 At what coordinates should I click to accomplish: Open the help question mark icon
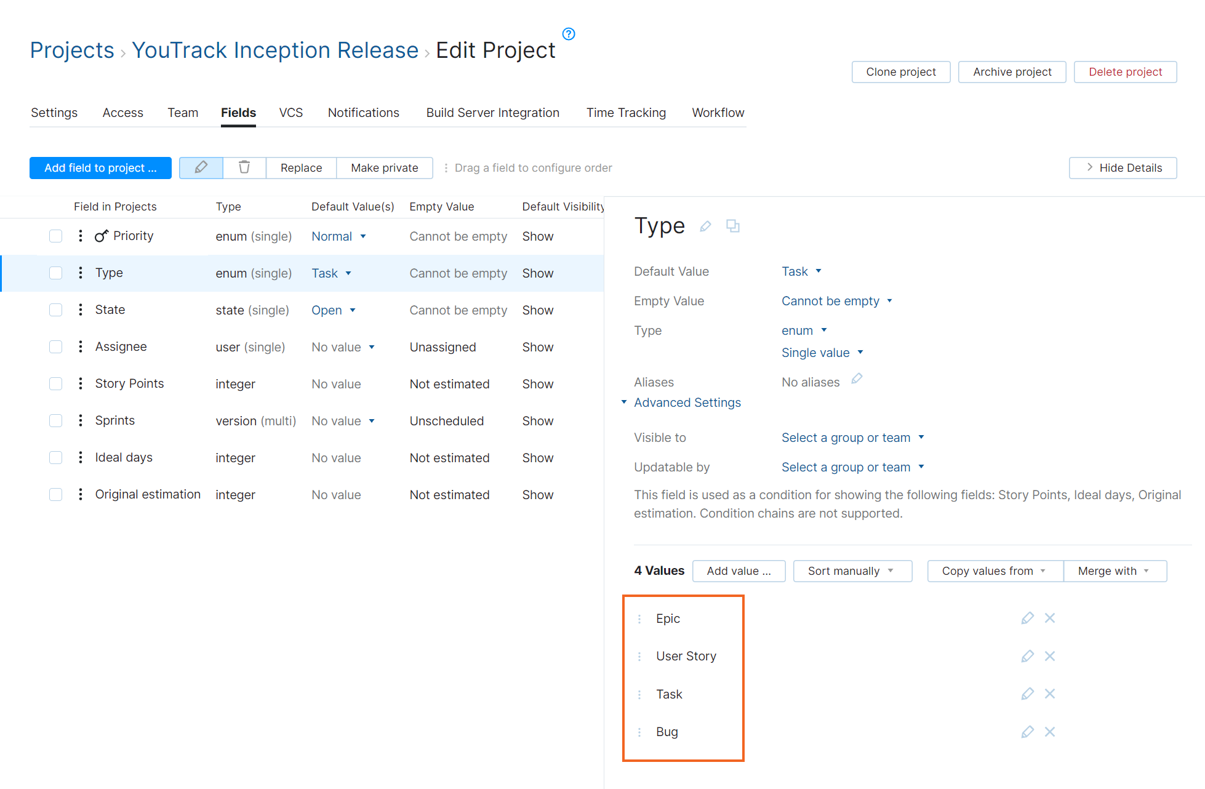click(568, 34)
